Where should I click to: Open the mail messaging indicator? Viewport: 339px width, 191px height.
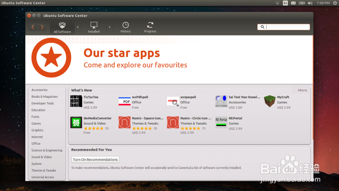click(x=293, y=3)
